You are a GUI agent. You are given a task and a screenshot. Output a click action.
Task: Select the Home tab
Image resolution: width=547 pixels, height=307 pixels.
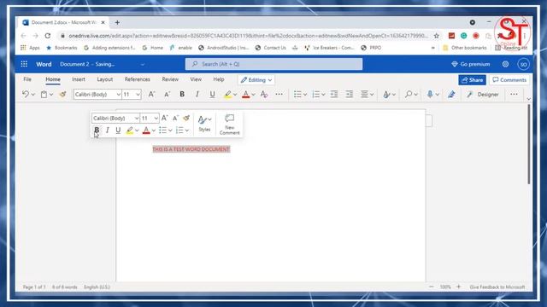coord(53,79)
